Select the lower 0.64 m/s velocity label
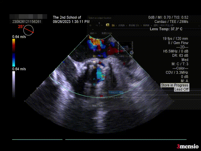201x151 pixels. pos(19,69)
